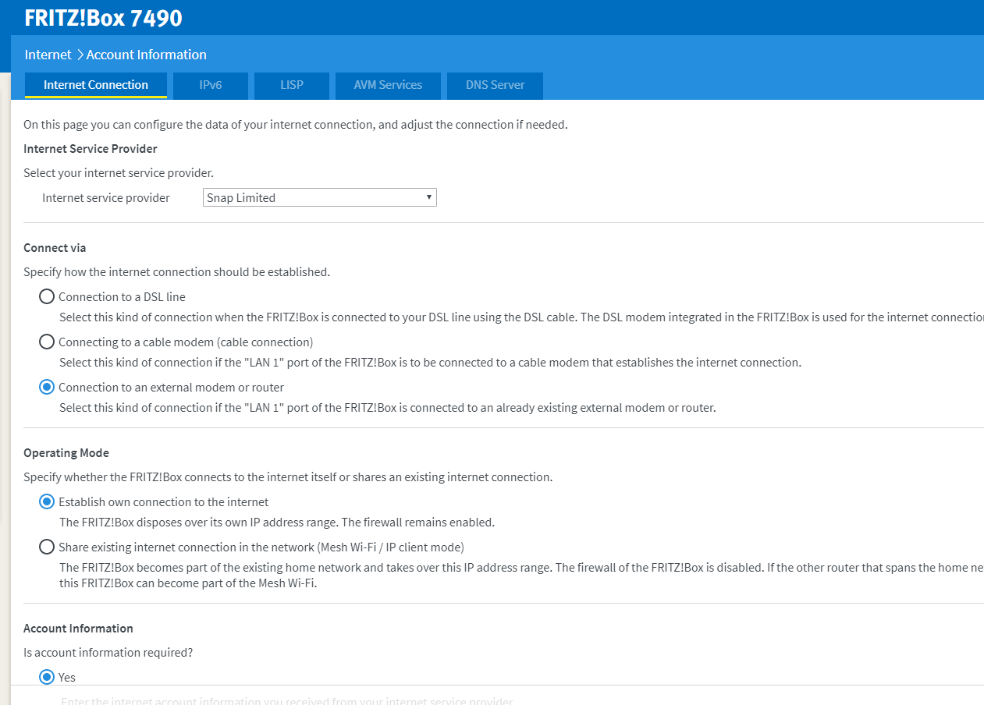
Task: Open the DNS Server tab
Action: (495, 85)
